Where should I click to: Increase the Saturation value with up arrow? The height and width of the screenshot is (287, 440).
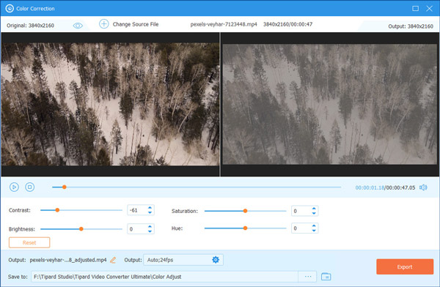pos(314,209)
